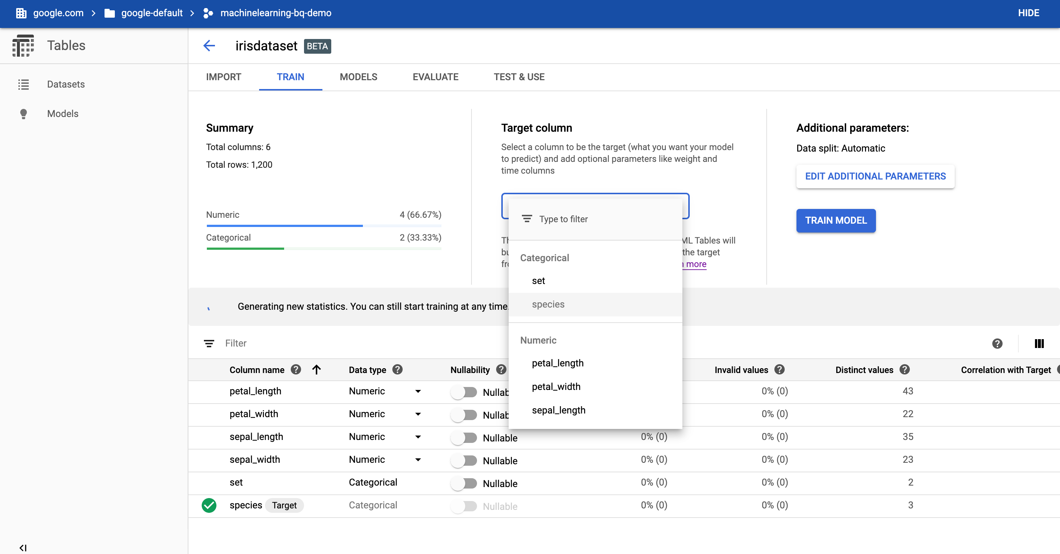Toggle Nullable for the set column
1060x554 pixels.
[464, 484]
